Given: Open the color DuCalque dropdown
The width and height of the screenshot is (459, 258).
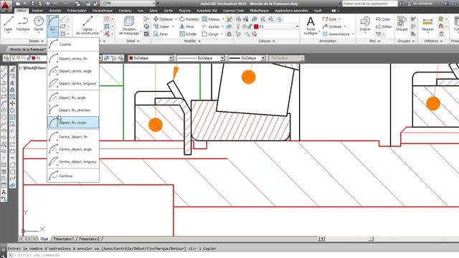Looking at the screenshot, I should coord(171,58).
